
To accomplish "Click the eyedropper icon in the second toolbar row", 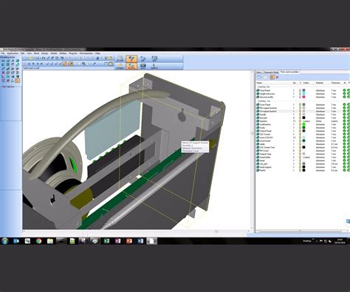I will coord(95,64).
